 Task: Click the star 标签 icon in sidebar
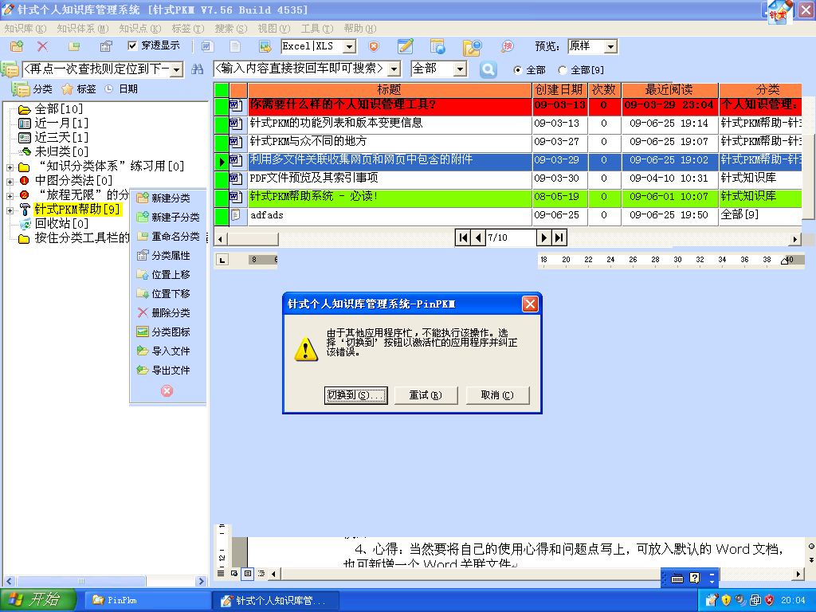point(68,89)
